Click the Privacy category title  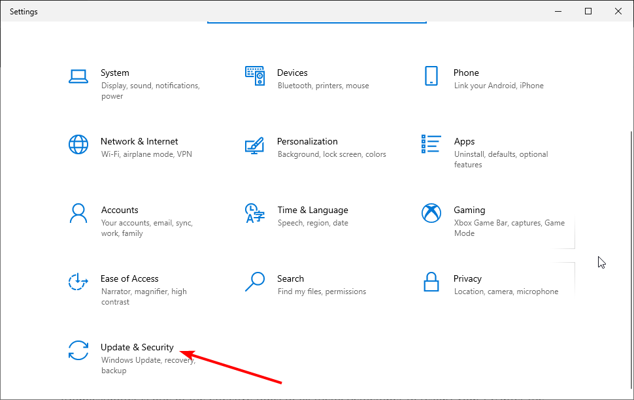467,278
